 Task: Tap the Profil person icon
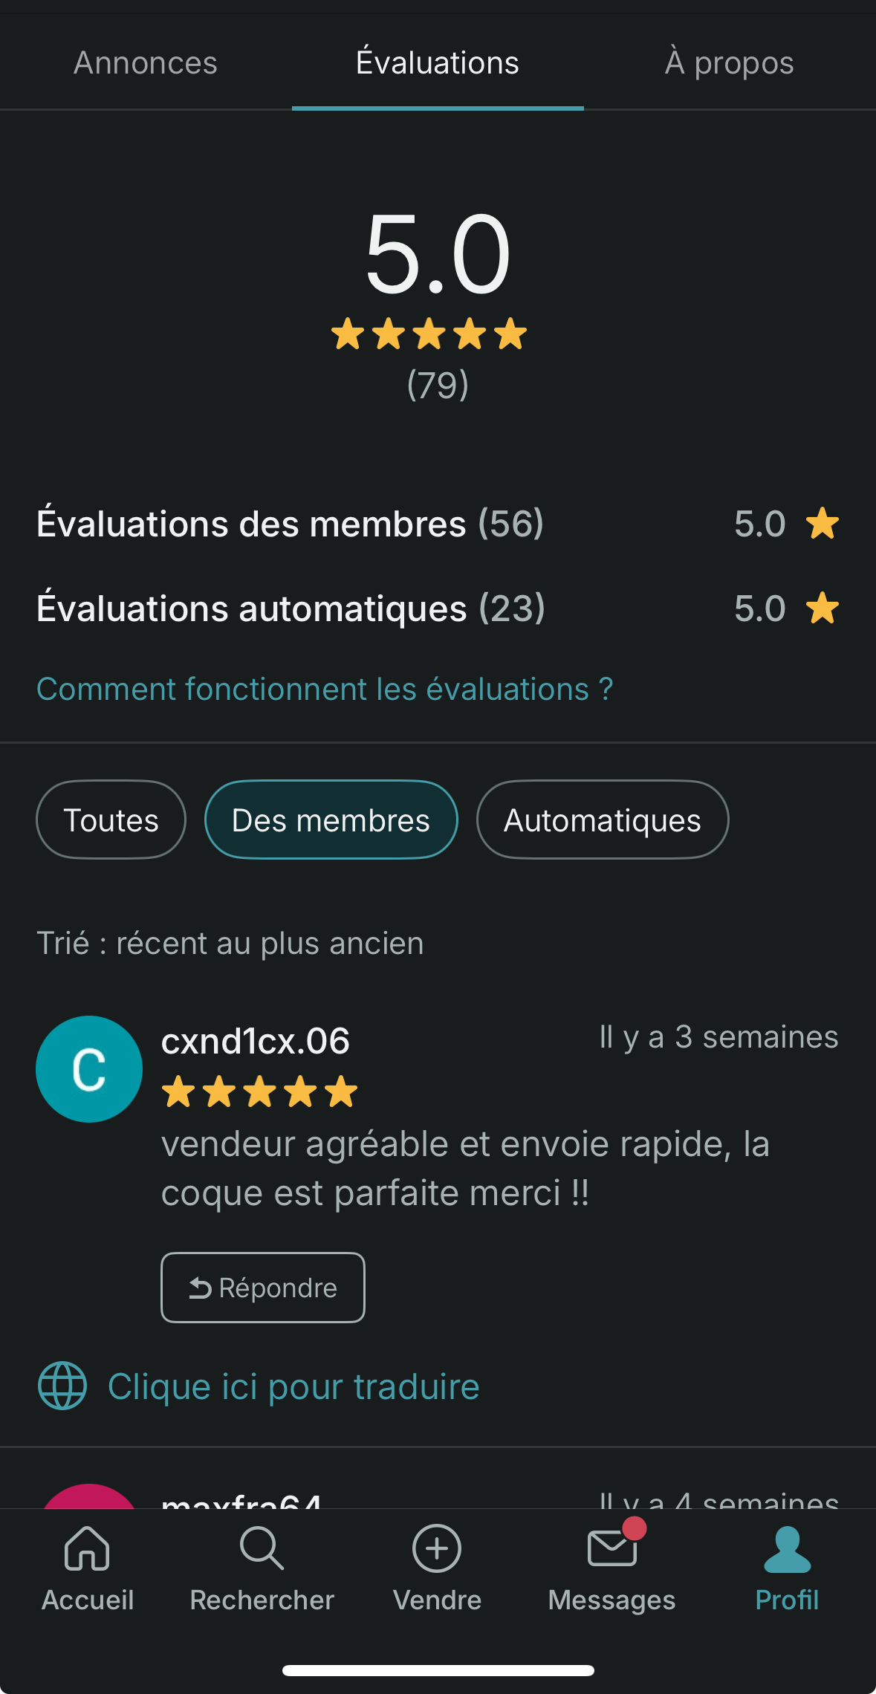point(787,1549)
